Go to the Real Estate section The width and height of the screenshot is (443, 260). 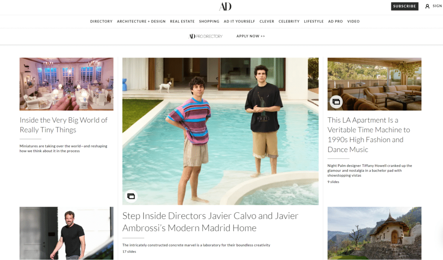182,22
